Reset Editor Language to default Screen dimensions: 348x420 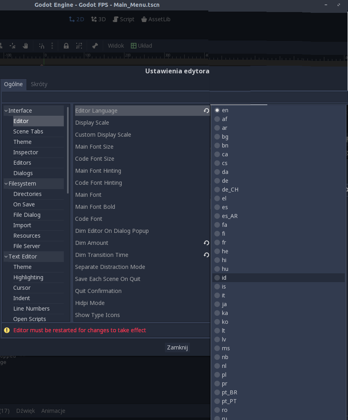[206, 111]
